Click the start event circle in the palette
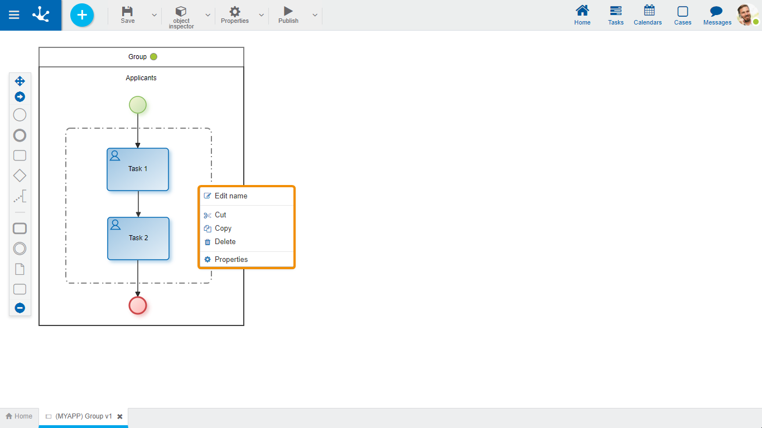 (x=20, y=115)
